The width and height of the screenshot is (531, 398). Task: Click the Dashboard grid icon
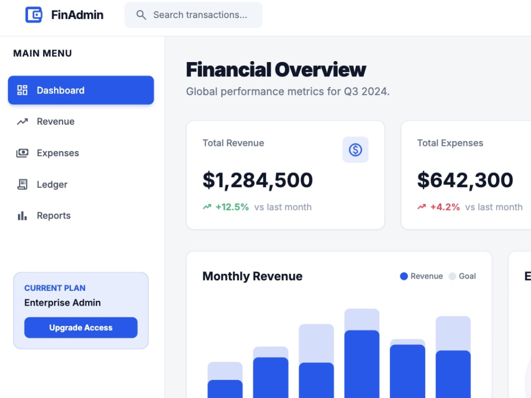[x=22, y=90]
